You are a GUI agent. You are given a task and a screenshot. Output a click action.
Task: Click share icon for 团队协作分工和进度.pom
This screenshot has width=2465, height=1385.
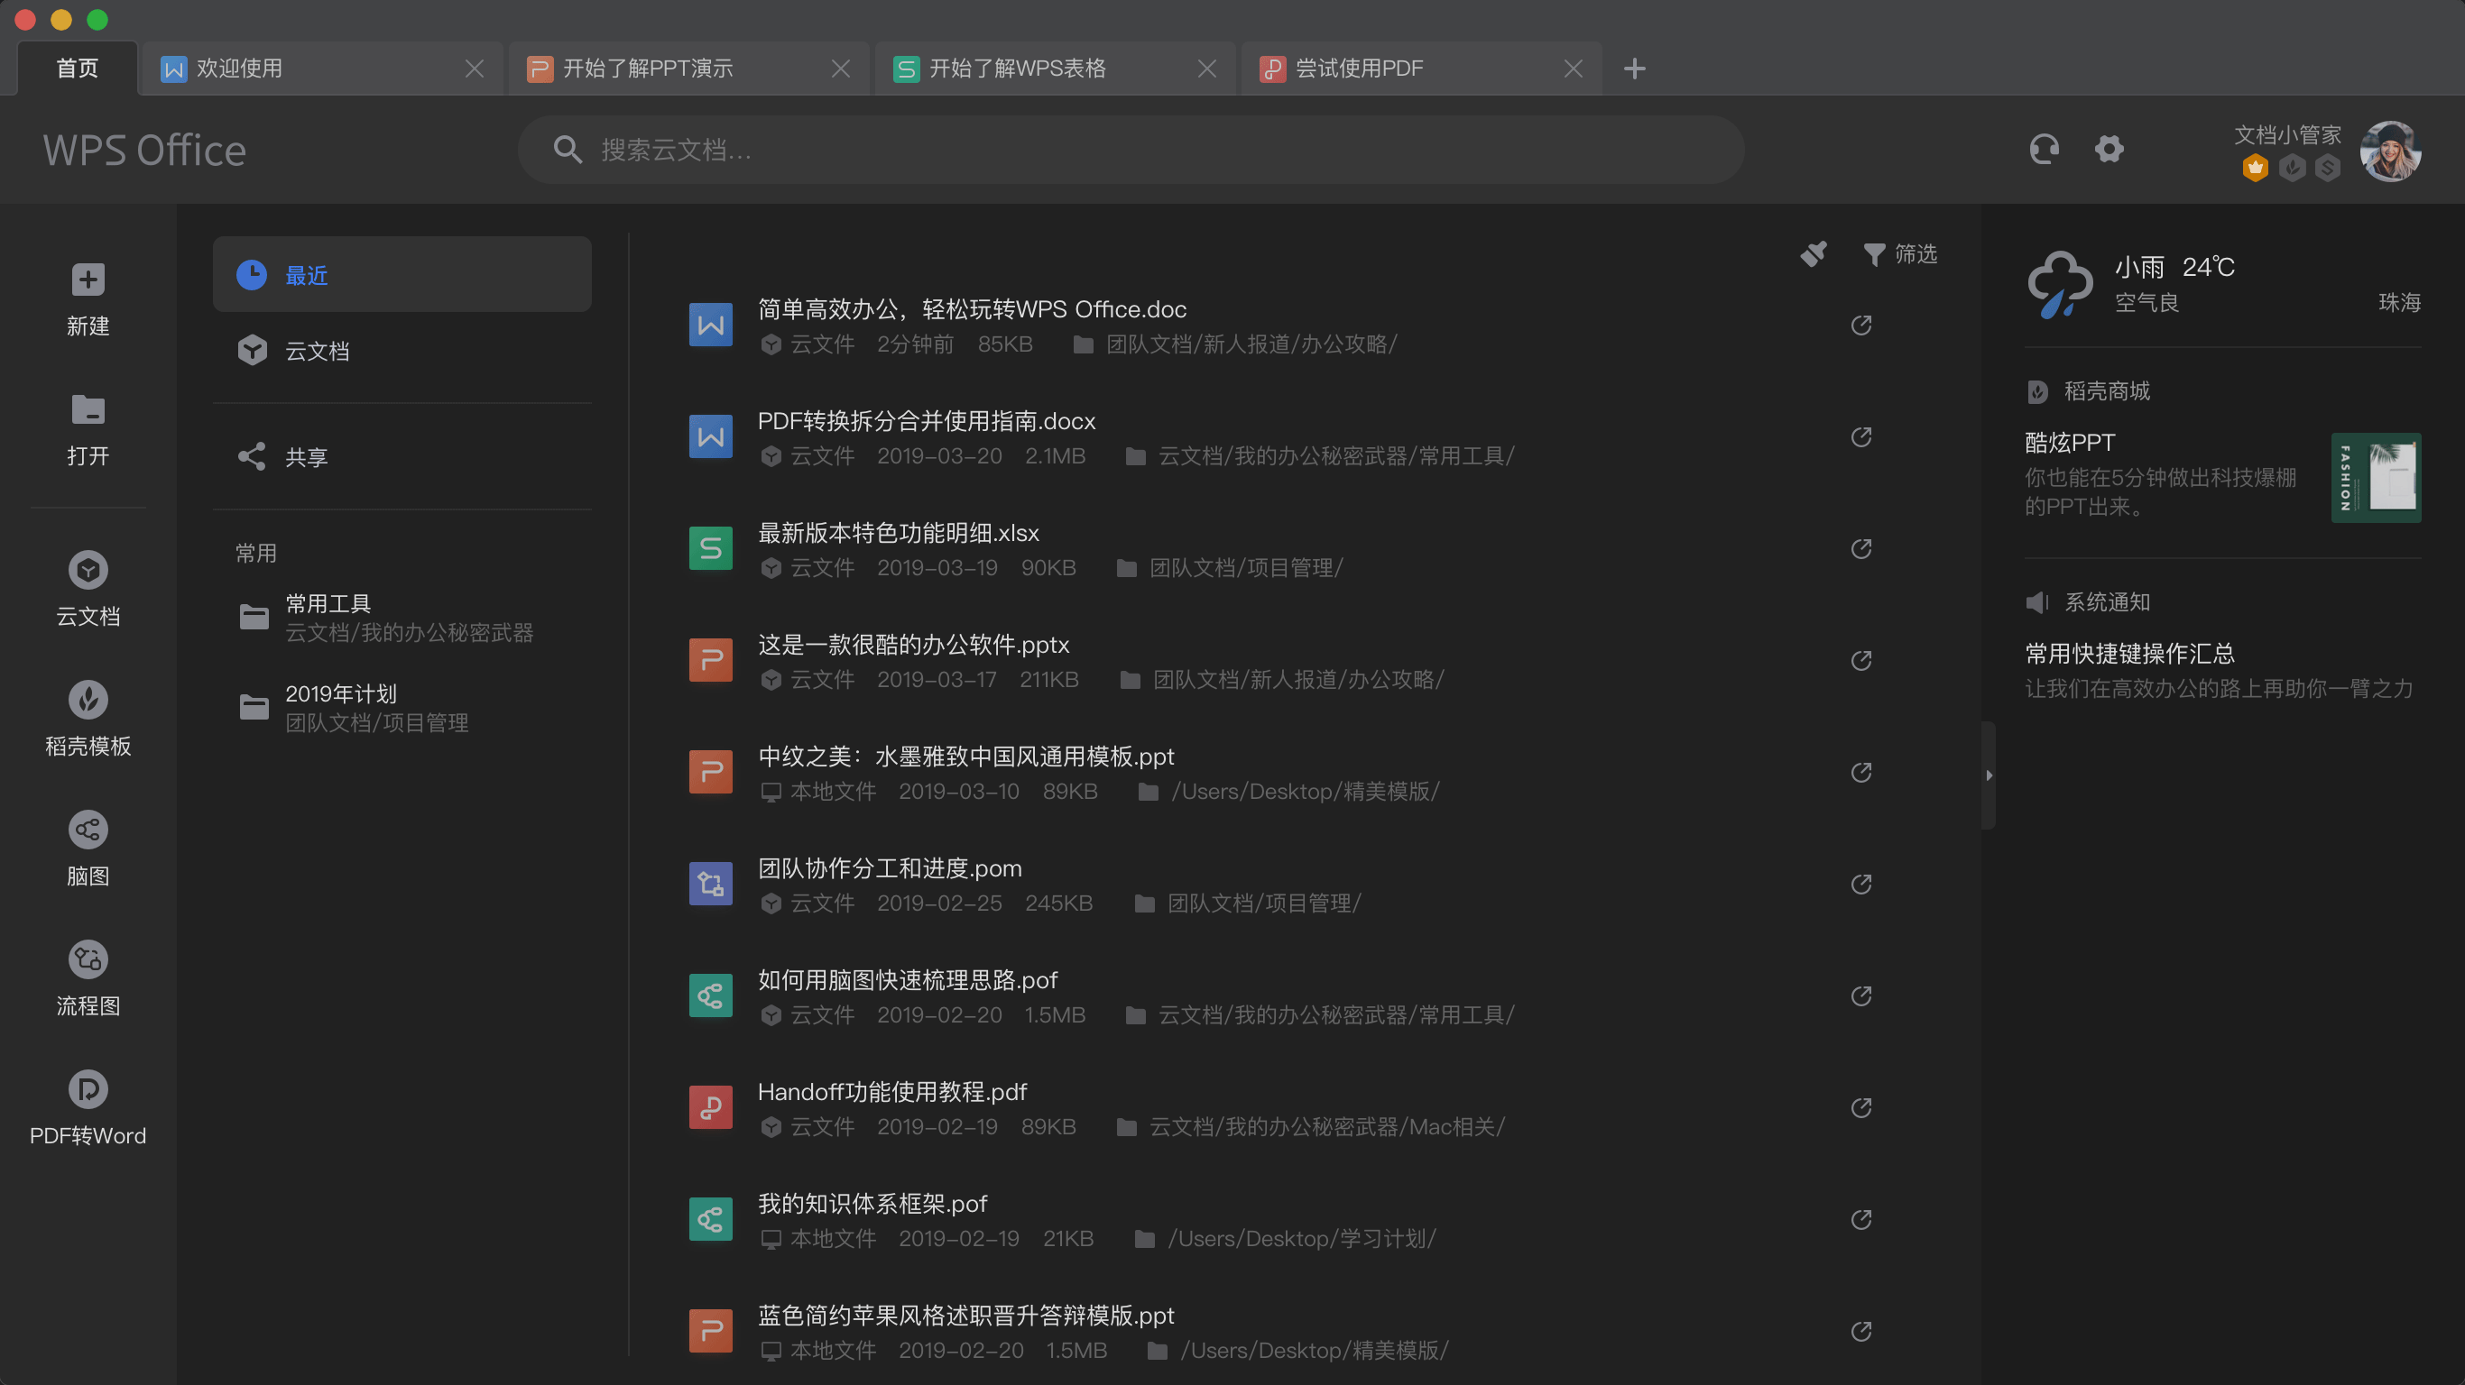pyautogui.click(x=1861, y=884)
